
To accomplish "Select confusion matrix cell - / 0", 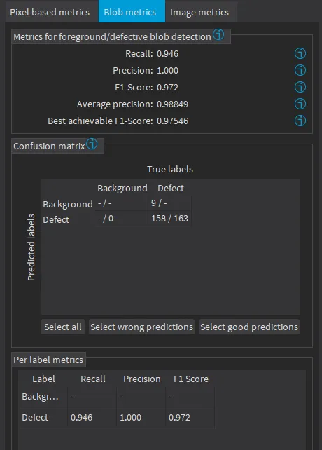I will pyautogui.click(x=122, y=219).
